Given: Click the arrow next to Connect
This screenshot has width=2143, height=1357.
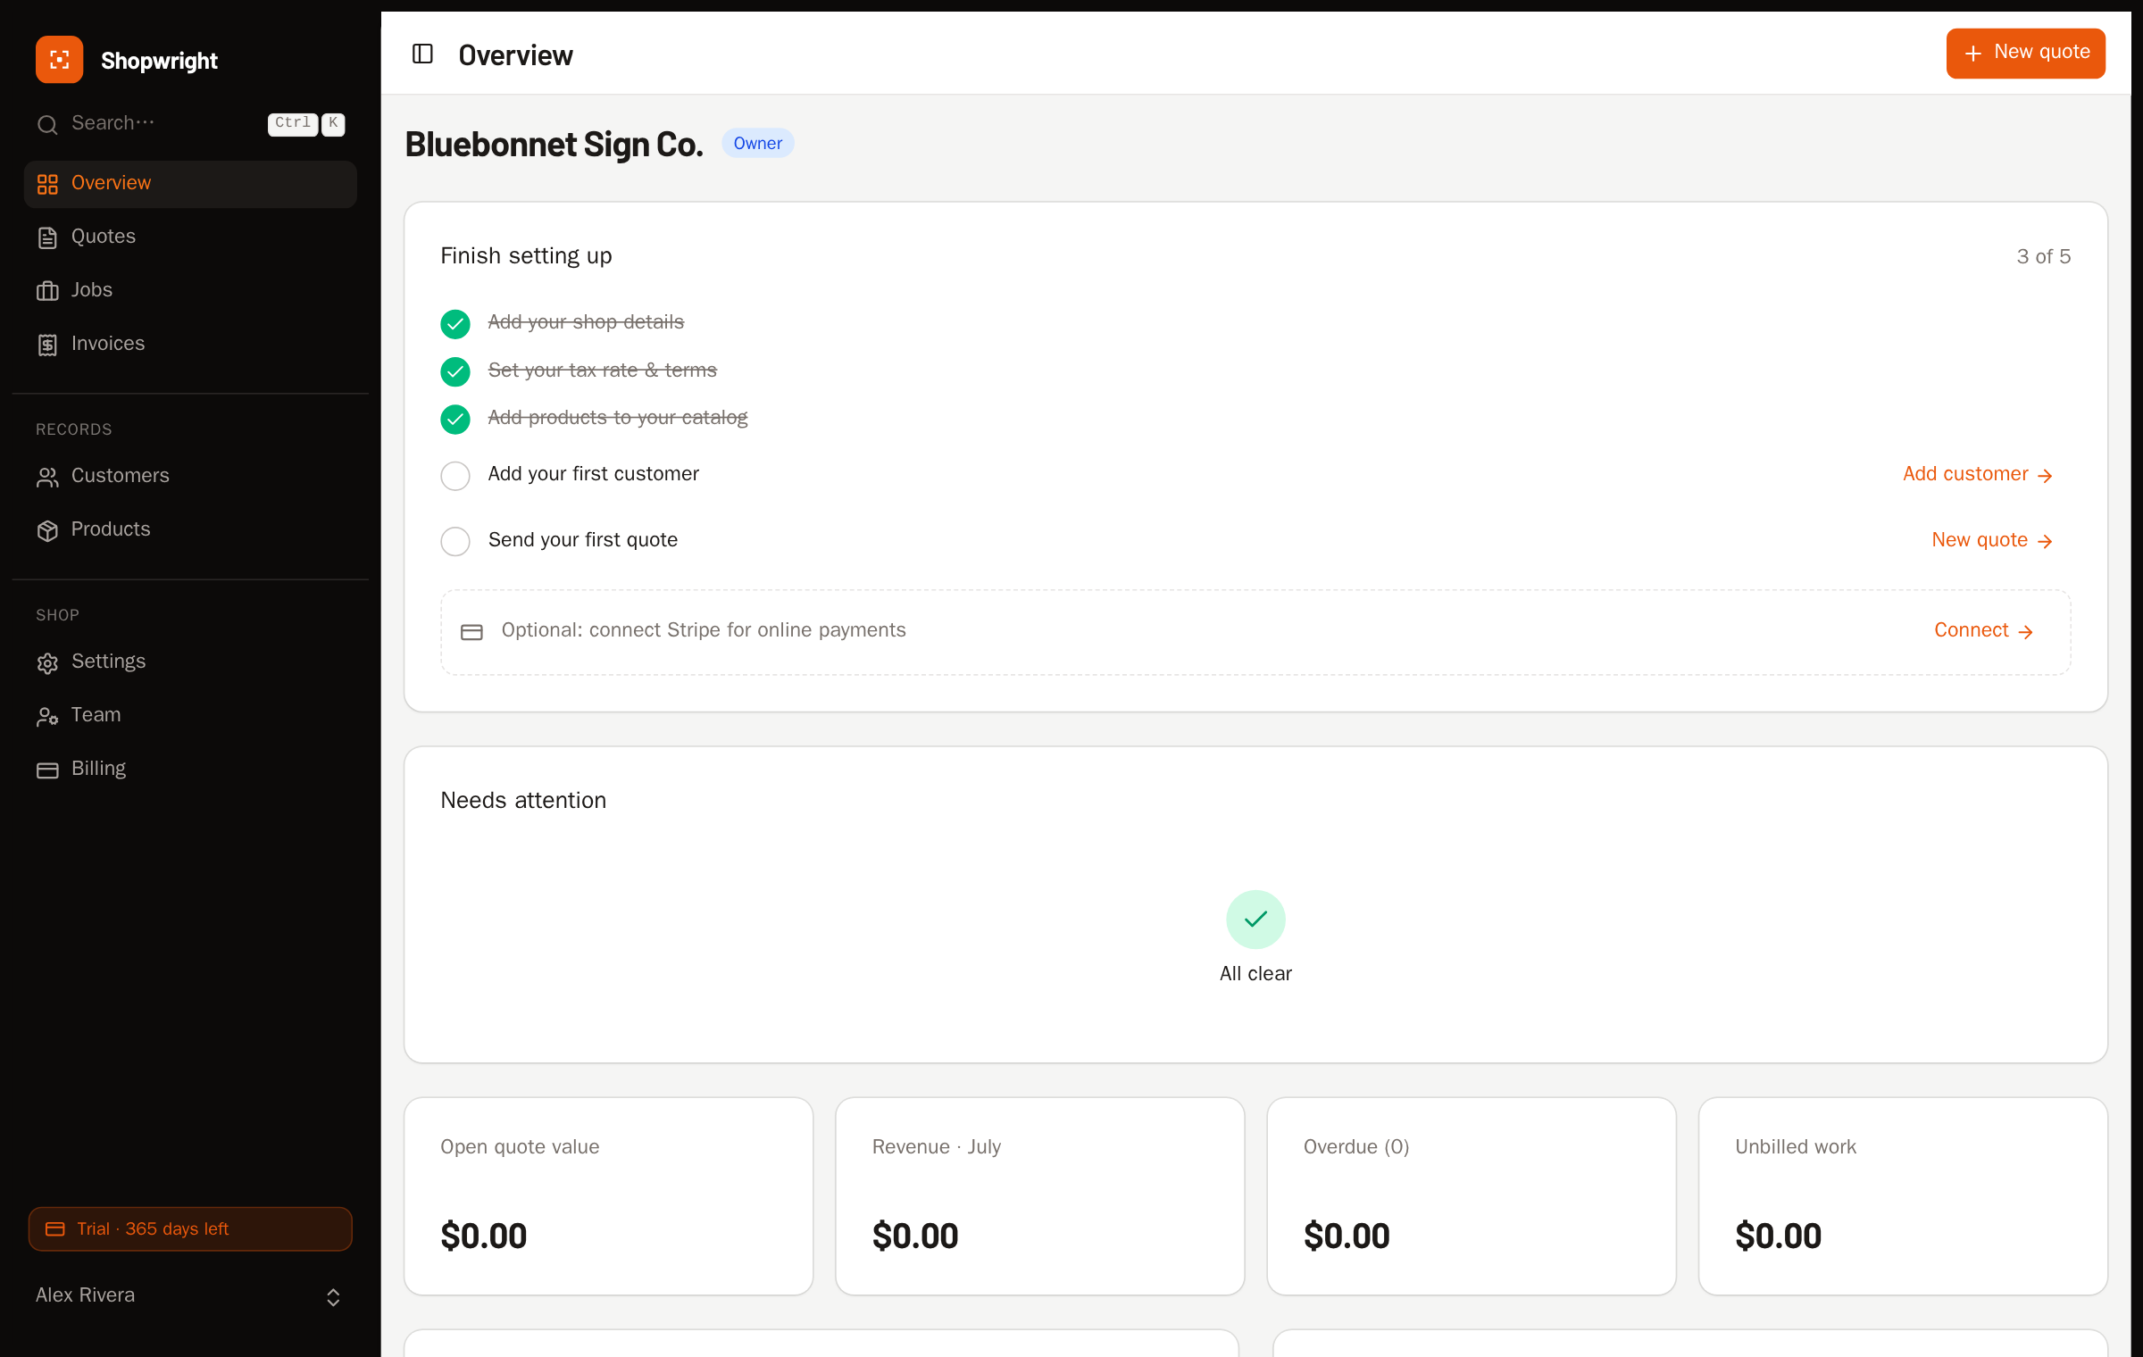Looking at the screenshot, I should (2025, 632).
